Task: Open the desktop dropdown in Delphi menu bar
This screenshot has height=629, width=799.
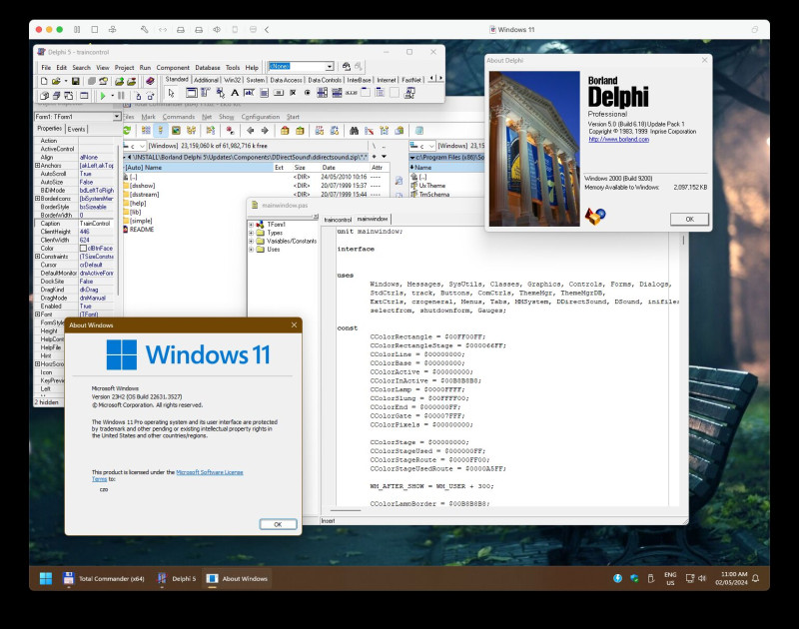Action: pos(329,67)
